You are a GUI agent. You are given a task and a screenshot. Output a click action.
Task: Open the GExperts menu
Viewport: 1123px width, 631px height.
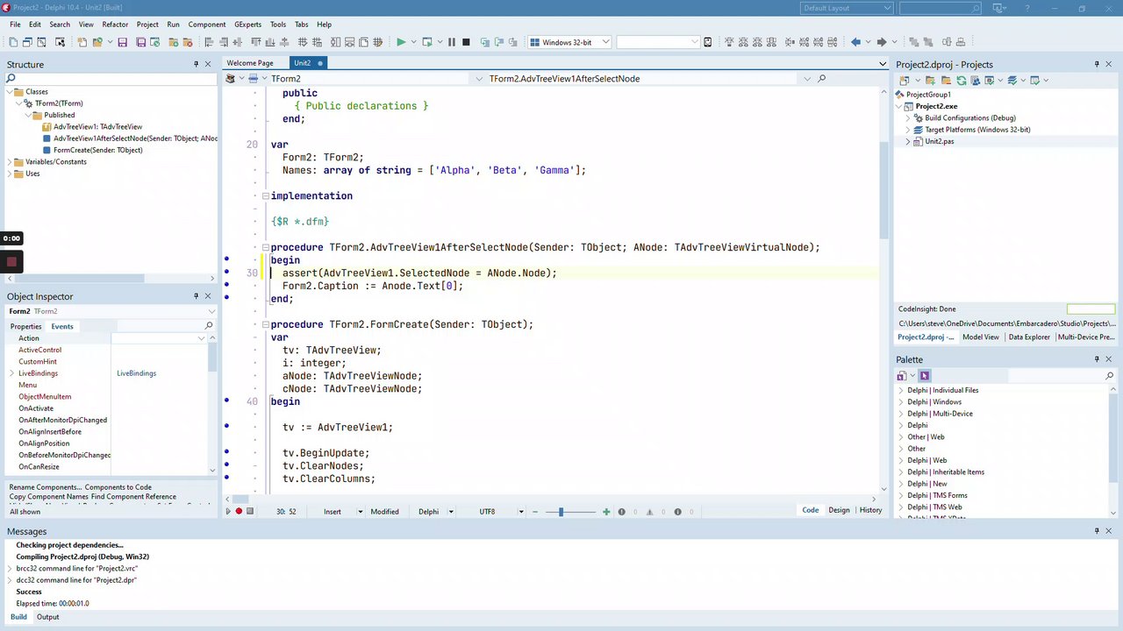click(x=247, y=25)
